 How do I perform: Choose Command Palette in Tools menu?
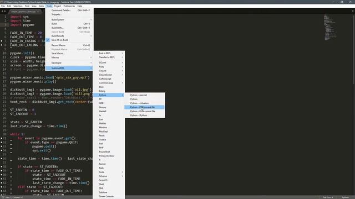tap(69, 10)
